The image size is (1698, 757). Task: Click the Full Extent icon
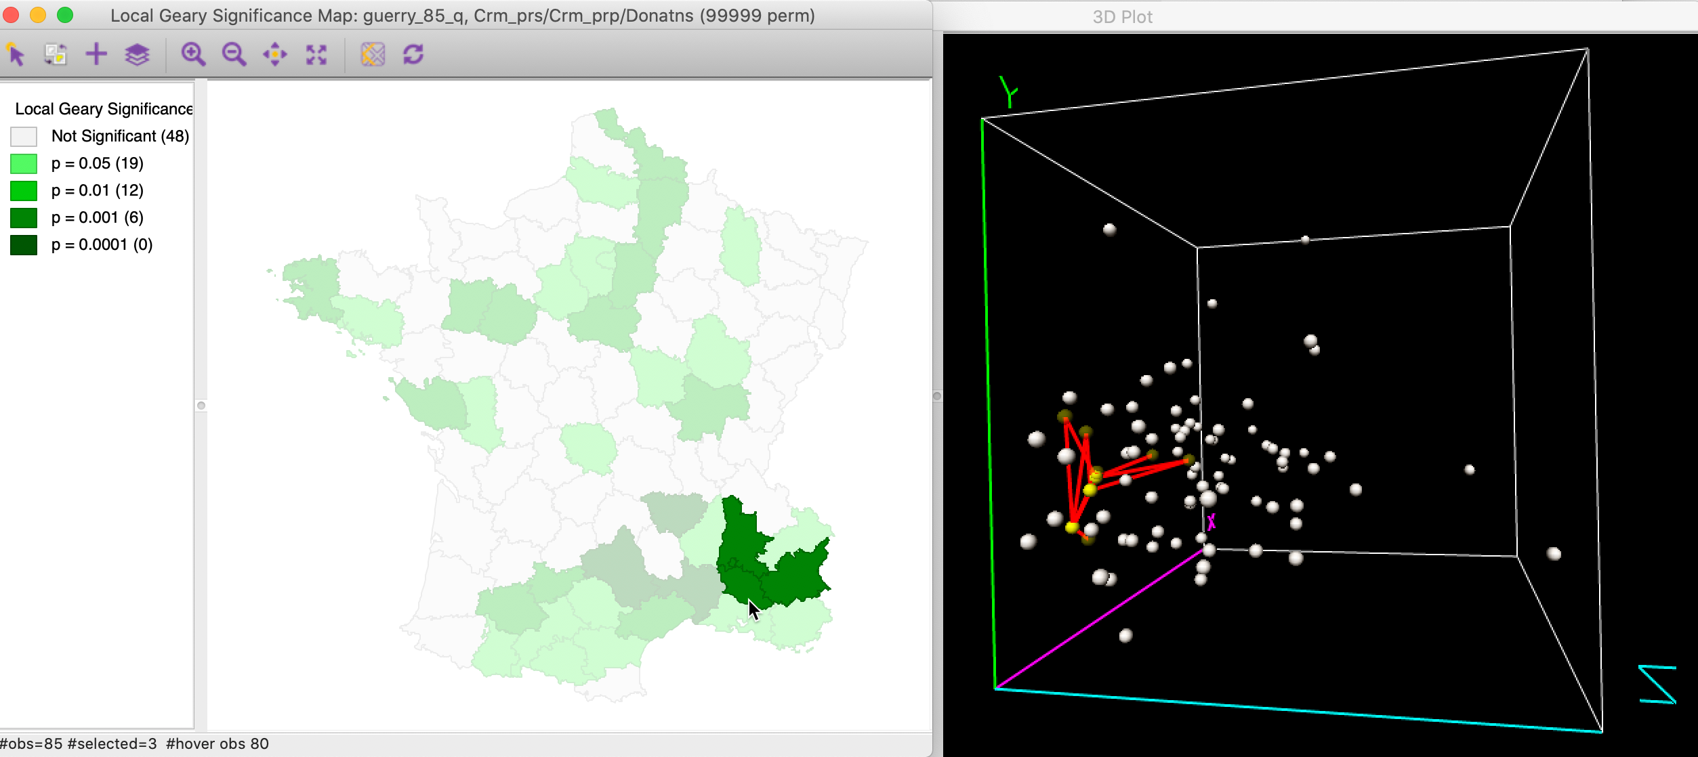[x=316, y=54]
